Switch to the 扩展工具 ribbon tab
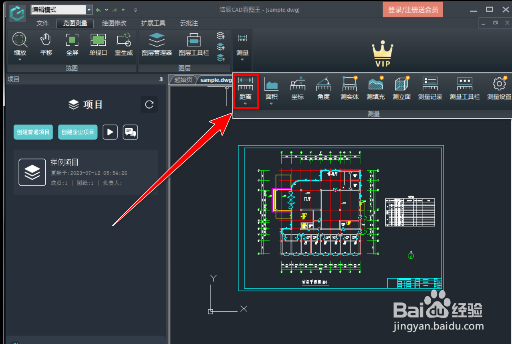512x344 pixels. [153, 23]
